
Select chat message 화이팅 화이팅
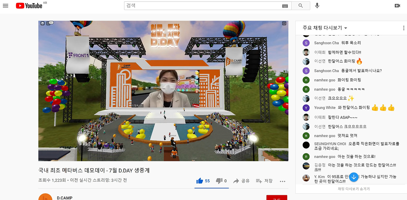pyautogui.click(x=349, y=80)
